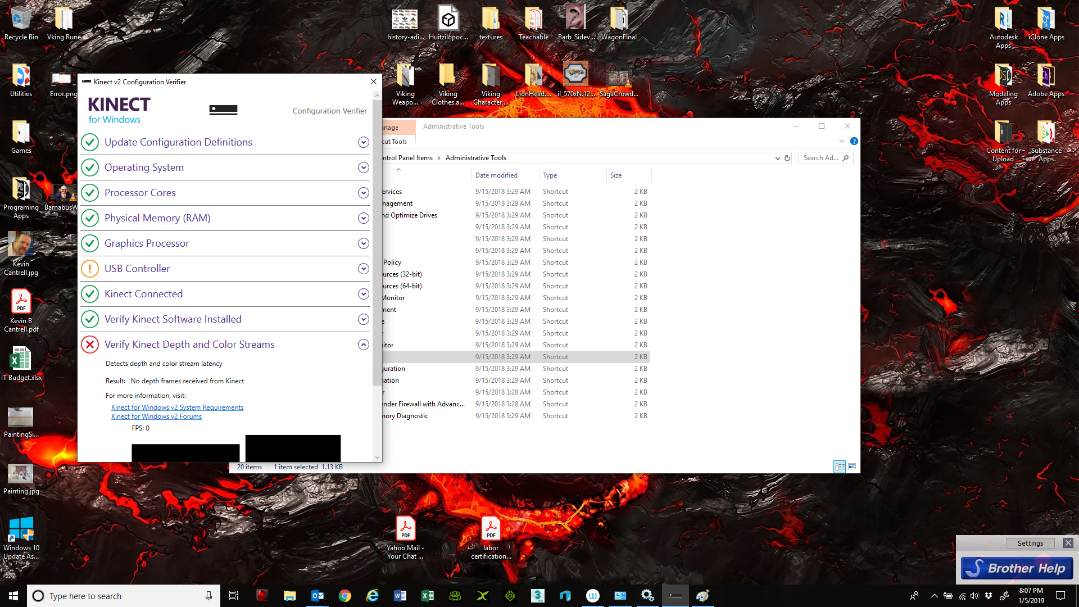Image resolution: width=1079 pixels, height=607 pixels.
Task: Click the Paint palette icon in taskbar
Action: point(702,596)
